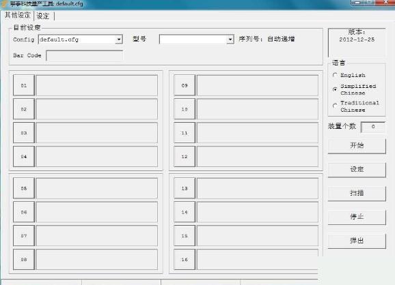Screen dimensions: 395x285
Task: Click the status bar beside slot 09
Action: (258, 85)
